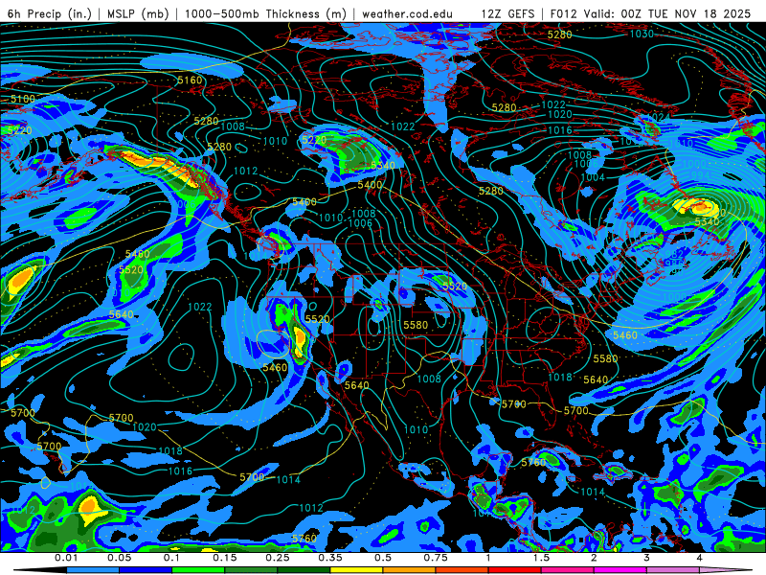Image resolution: width=766 pixels, height=575 pixels.
Task: Click the 0.15 legend value label
Action: click(x=225, y=558)
